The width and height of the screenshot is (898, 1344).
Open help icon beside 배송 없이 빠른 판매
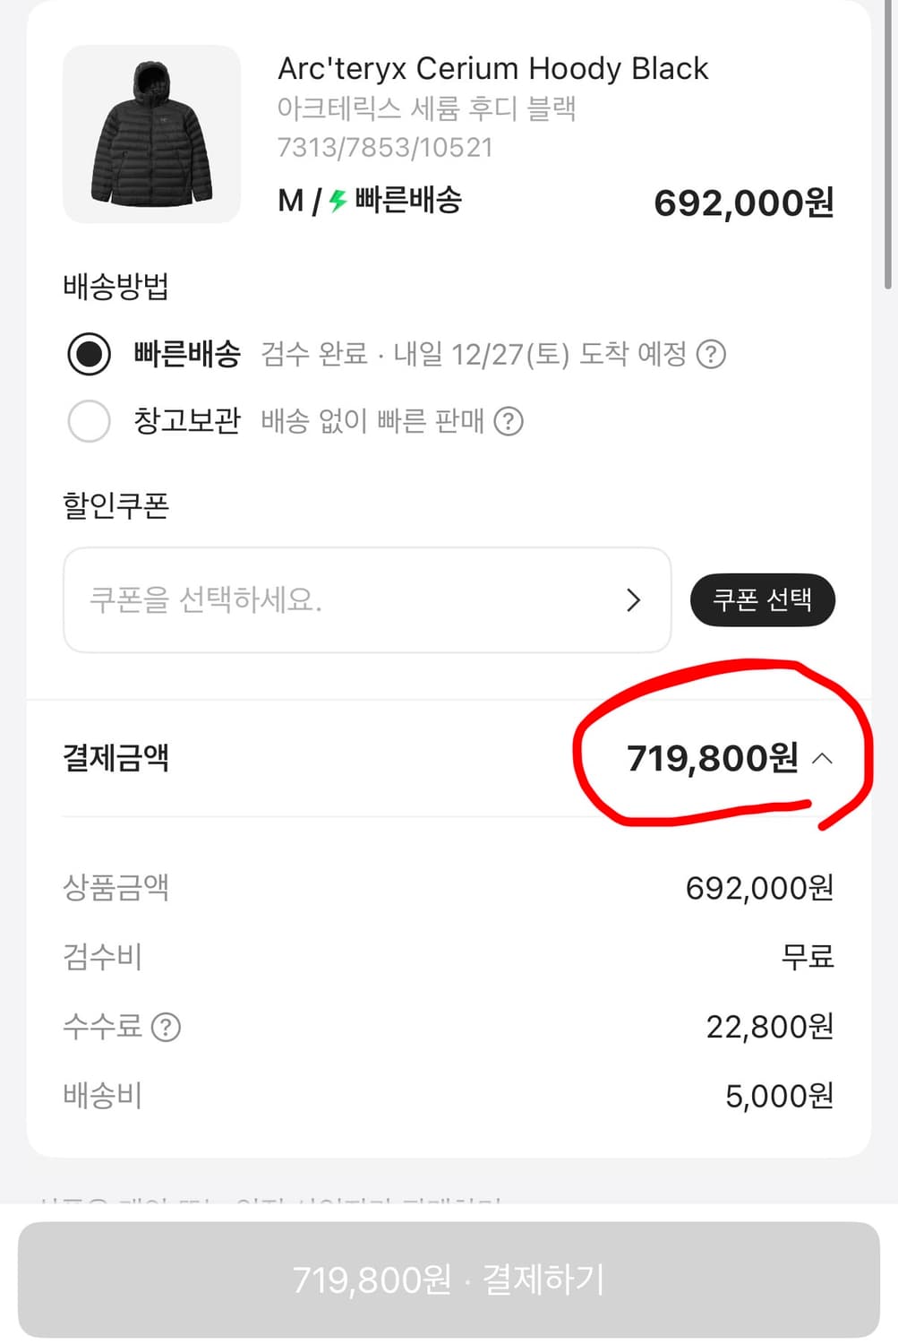(x=509, y=420)
